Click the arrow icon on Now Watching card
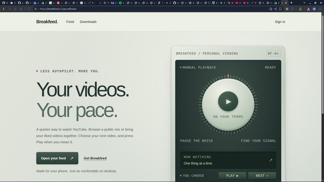The height and width of the screenshot is (182, 324). (x=271, y=160)
